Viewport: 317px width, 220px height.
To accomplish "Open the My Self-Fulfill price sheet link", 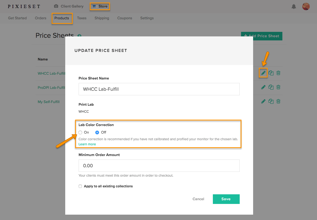I will (x=49, y=102).
